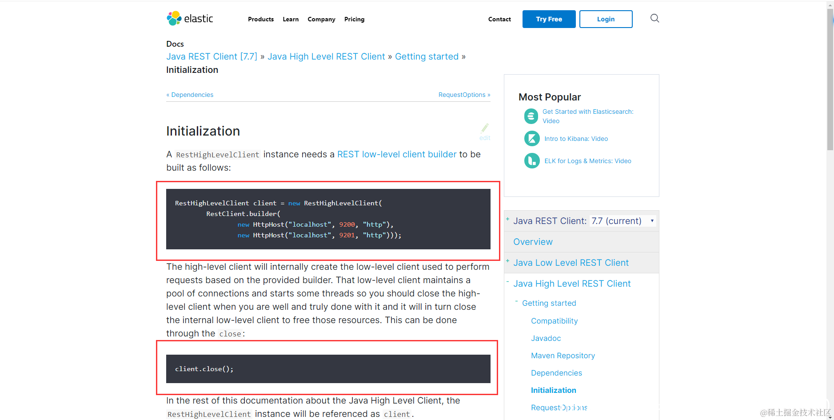Collapse the Java High Level REST Client section
This screenshot has width=834, height=420.
tap(507, 282)
